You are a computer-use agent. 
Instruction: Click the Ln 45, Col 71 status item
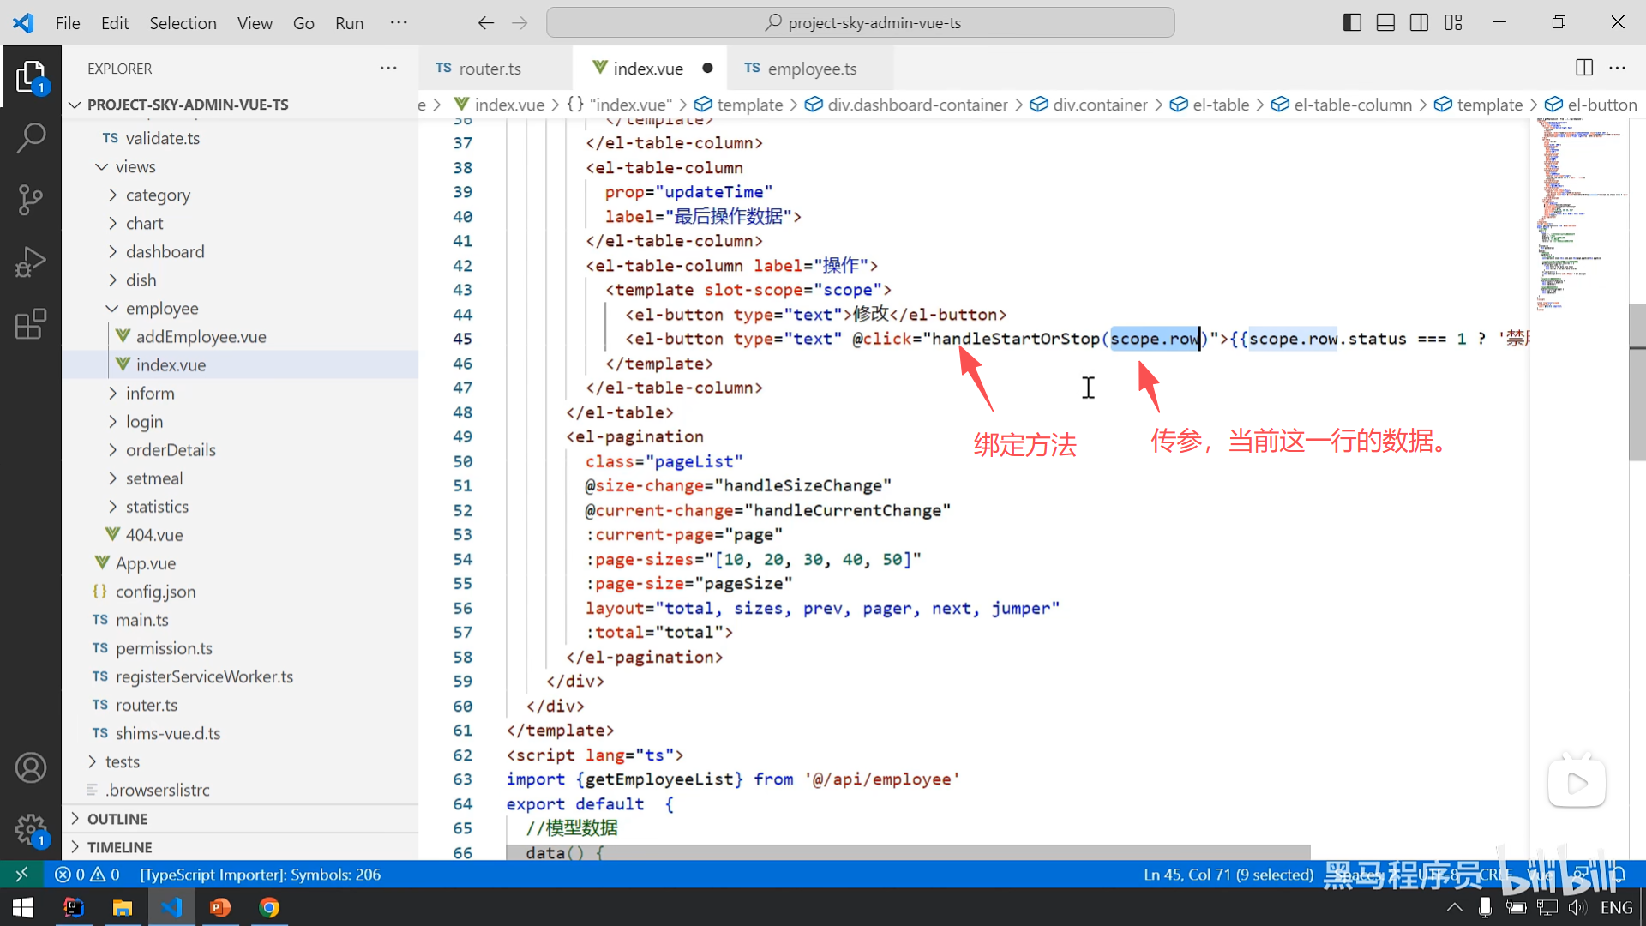coord(1228,875)
